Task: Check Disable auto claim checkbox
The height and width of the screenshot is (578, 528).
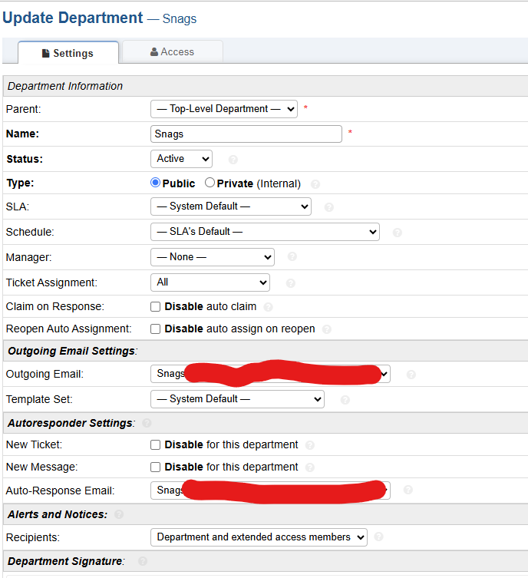Action: [x=156, y=307]
